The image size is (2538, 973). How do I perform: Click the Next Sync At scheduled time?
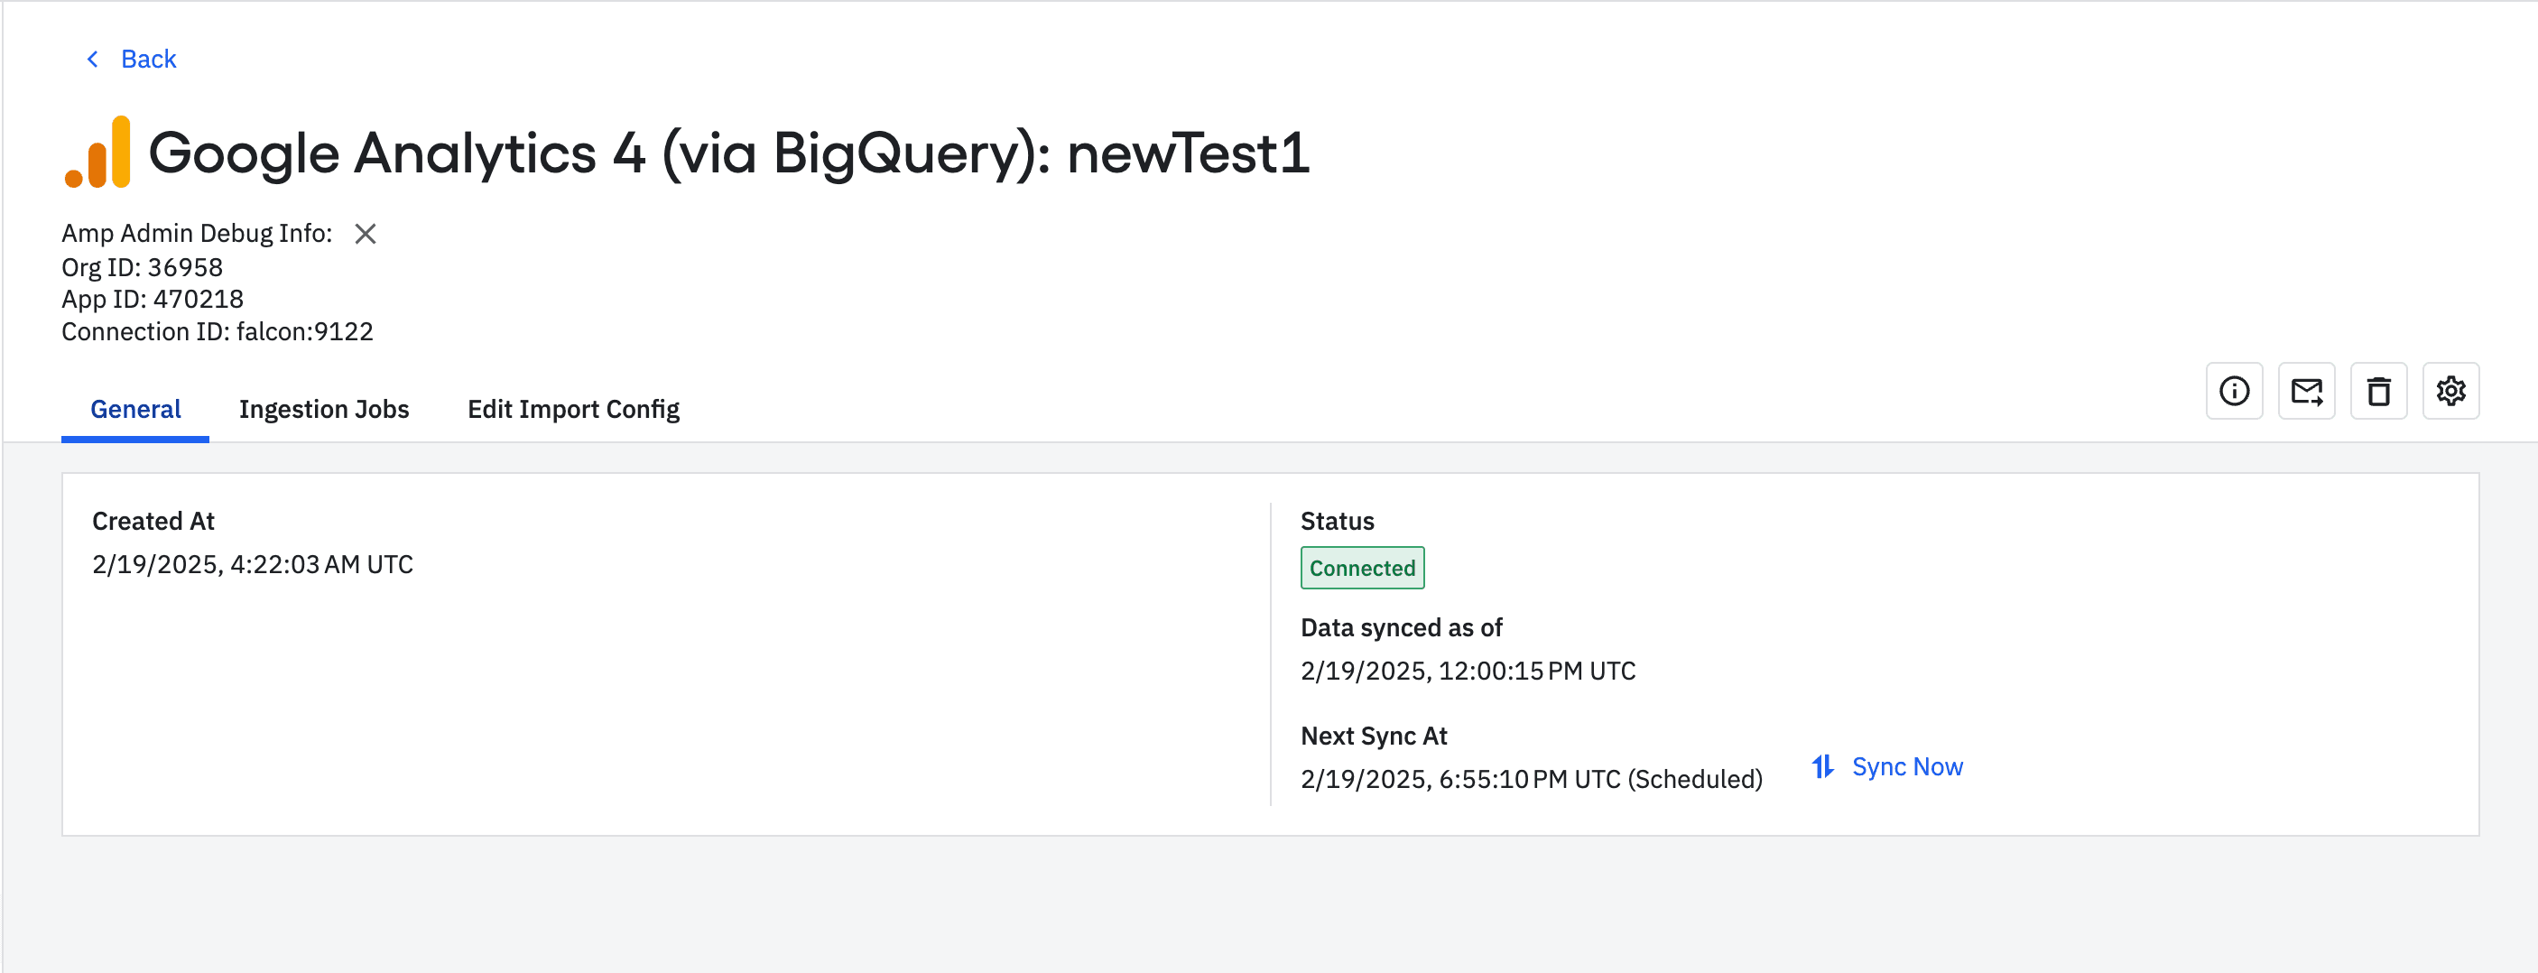(x=1530, y=779)
